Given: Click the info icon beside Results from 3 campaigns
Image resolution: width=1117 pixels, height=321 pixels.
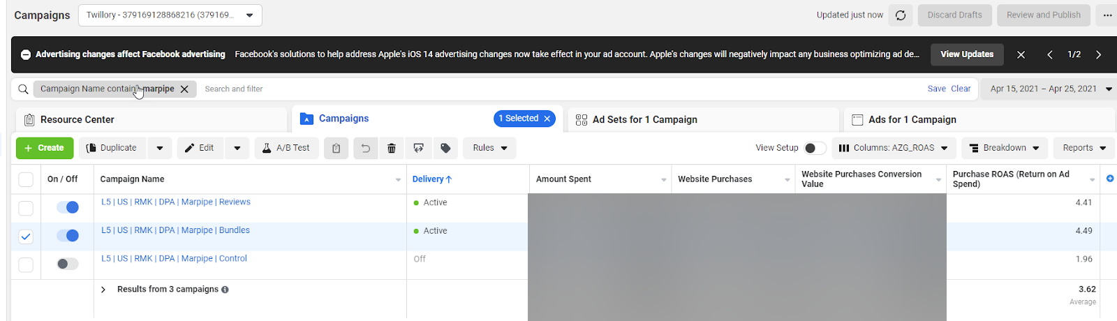Looking at the screenshot, I should pyautogui.click(x=225, y=290).
